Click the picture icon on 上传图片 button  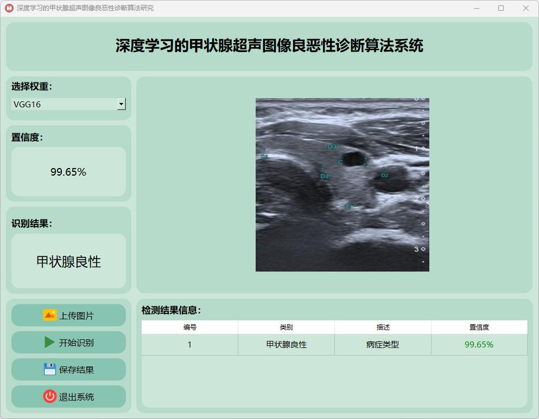point(49,315)
